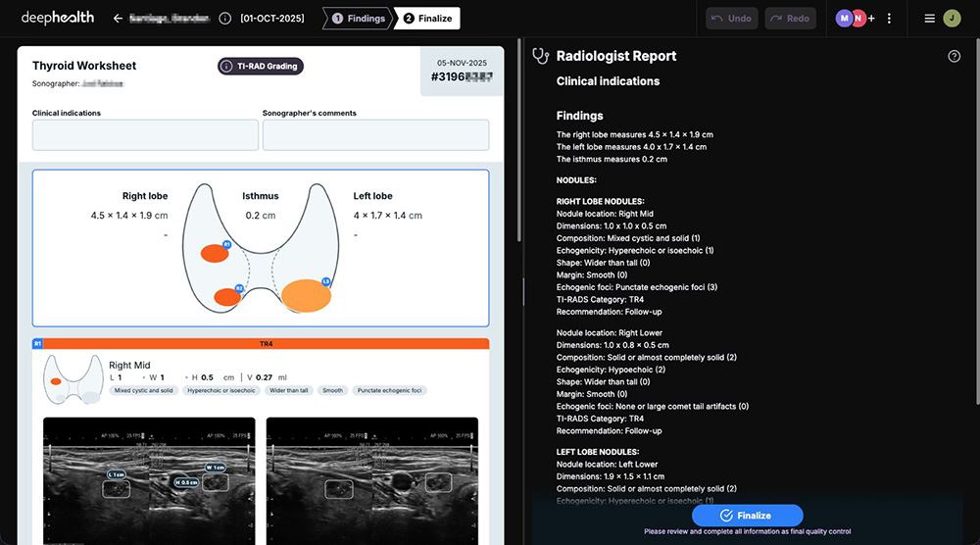Click 'Nodule location: Left Lower' line

coord(607,465)
